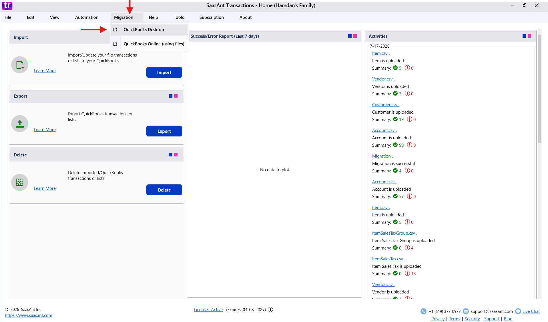This screenshot has height=322, width=548.
Task: Open Learn More link in Import panel
Action: (45, 71)
